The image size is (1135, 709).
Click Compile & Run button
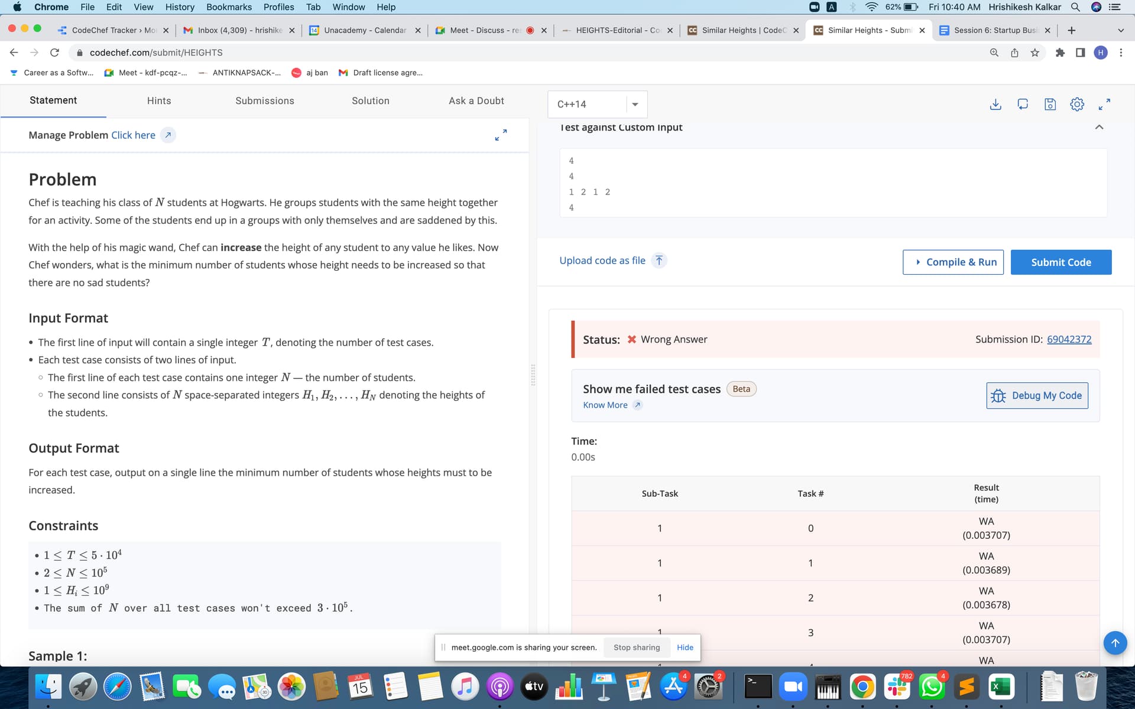pos(953,262)
